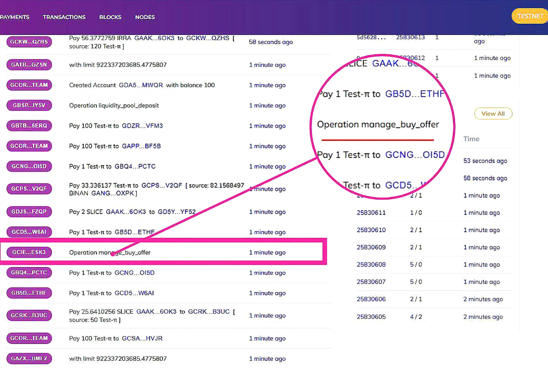Image resolution: width=548 pixels, height=384 pixels.
Task: Open GDJS...FZQP account badge
Action: click(29, 212)
